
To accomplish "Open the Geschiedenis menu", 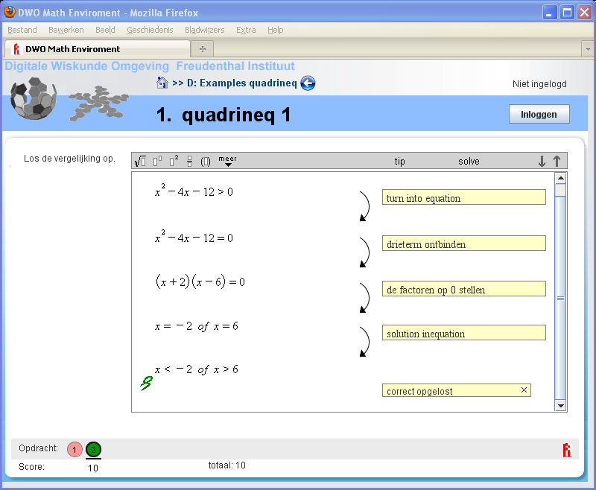I will [150, 30].
